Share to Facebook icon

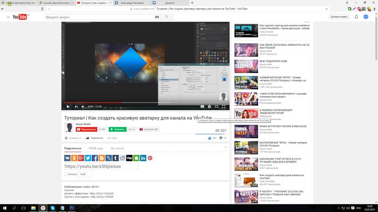(x=95, y=158)
